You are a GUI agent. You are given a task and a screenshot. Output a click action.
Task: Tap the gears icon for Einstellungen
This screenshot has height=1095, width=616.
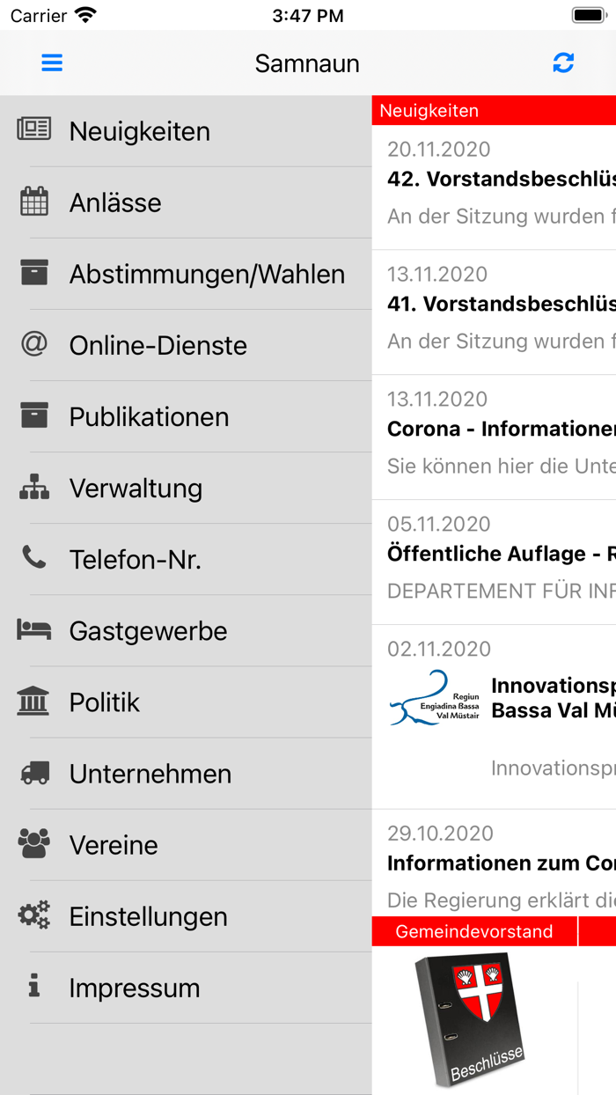click(34, 915)
